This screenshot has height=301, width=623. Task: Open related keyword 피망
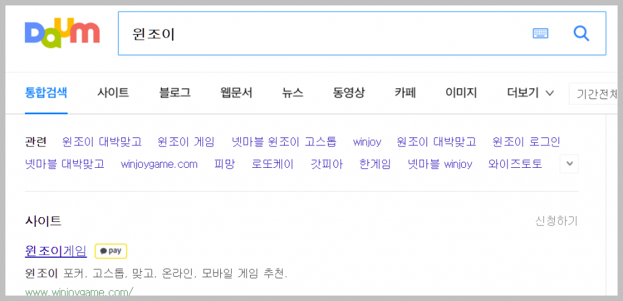(x=224, y=164)
